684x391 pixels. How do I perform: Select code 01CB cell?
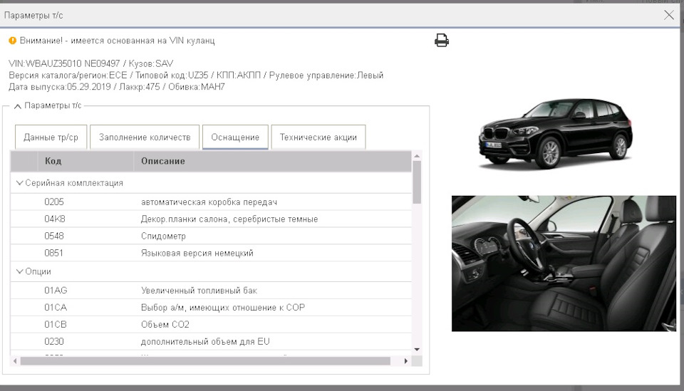pos(56,324)
